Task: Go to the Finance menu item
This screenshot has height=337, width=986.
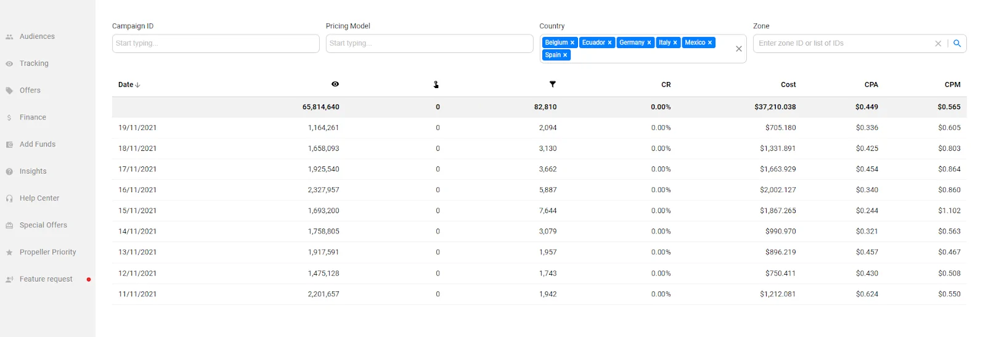Action: [33, 118]
